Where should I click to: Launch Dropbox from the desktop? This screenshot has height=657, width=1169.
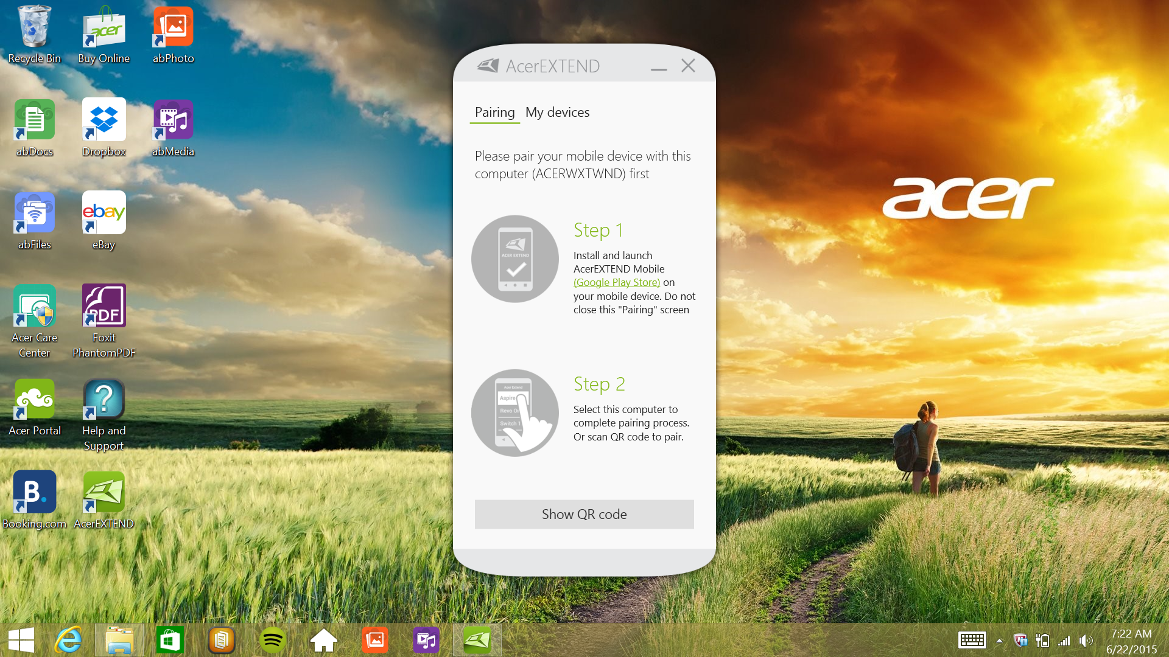coord(104,121)
